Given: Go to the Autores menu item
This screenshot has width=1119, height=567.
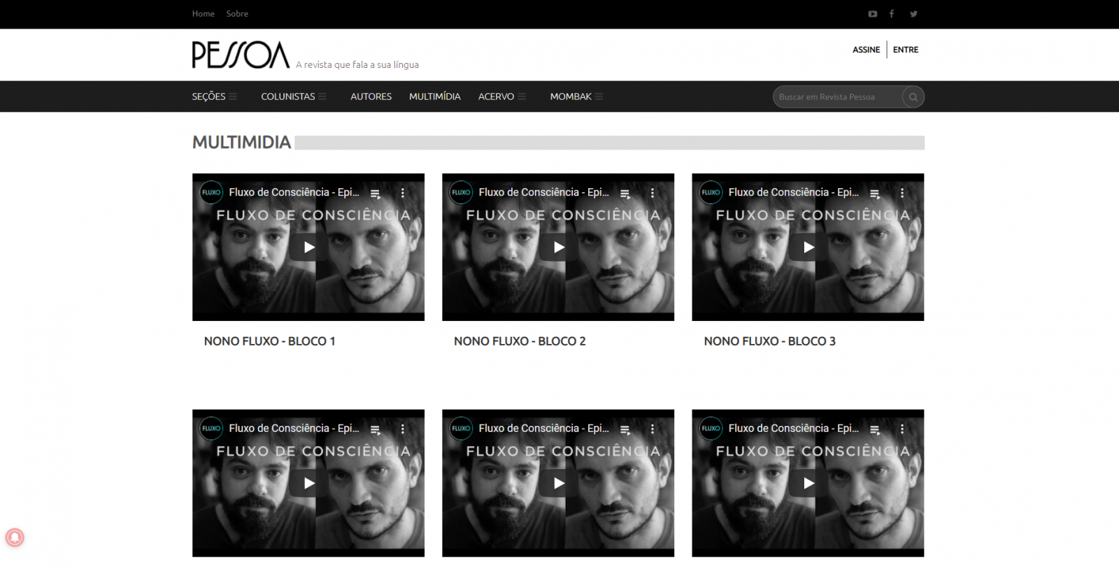Looking at the screenshot, I should point(371,96).
